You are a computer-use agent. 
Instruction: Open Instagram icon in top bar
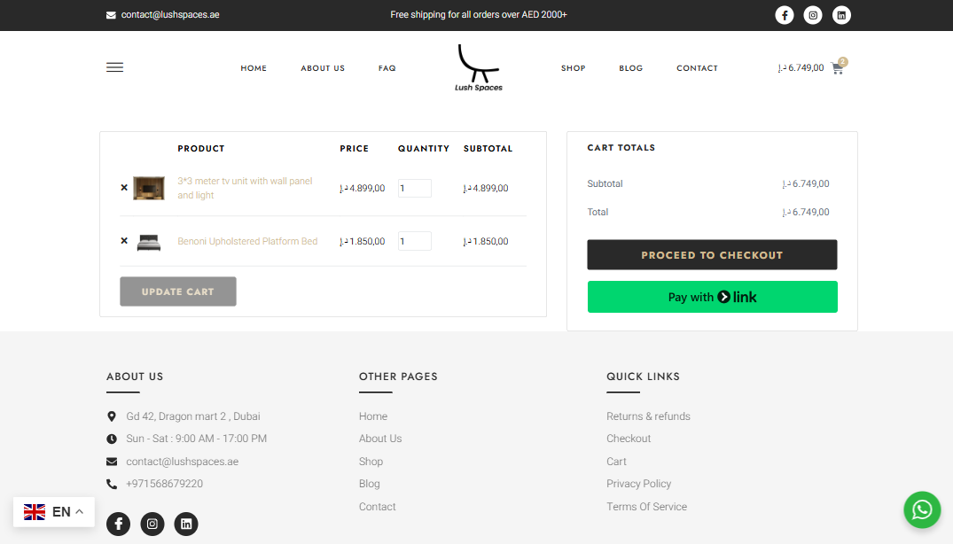point(813,15)
